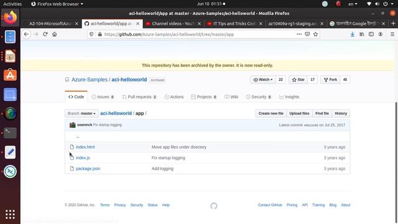Image resolution: width=398 pixels, height=224 pixels.
Task: Open the Firefox library icon
Action: (x=362, y=34)
